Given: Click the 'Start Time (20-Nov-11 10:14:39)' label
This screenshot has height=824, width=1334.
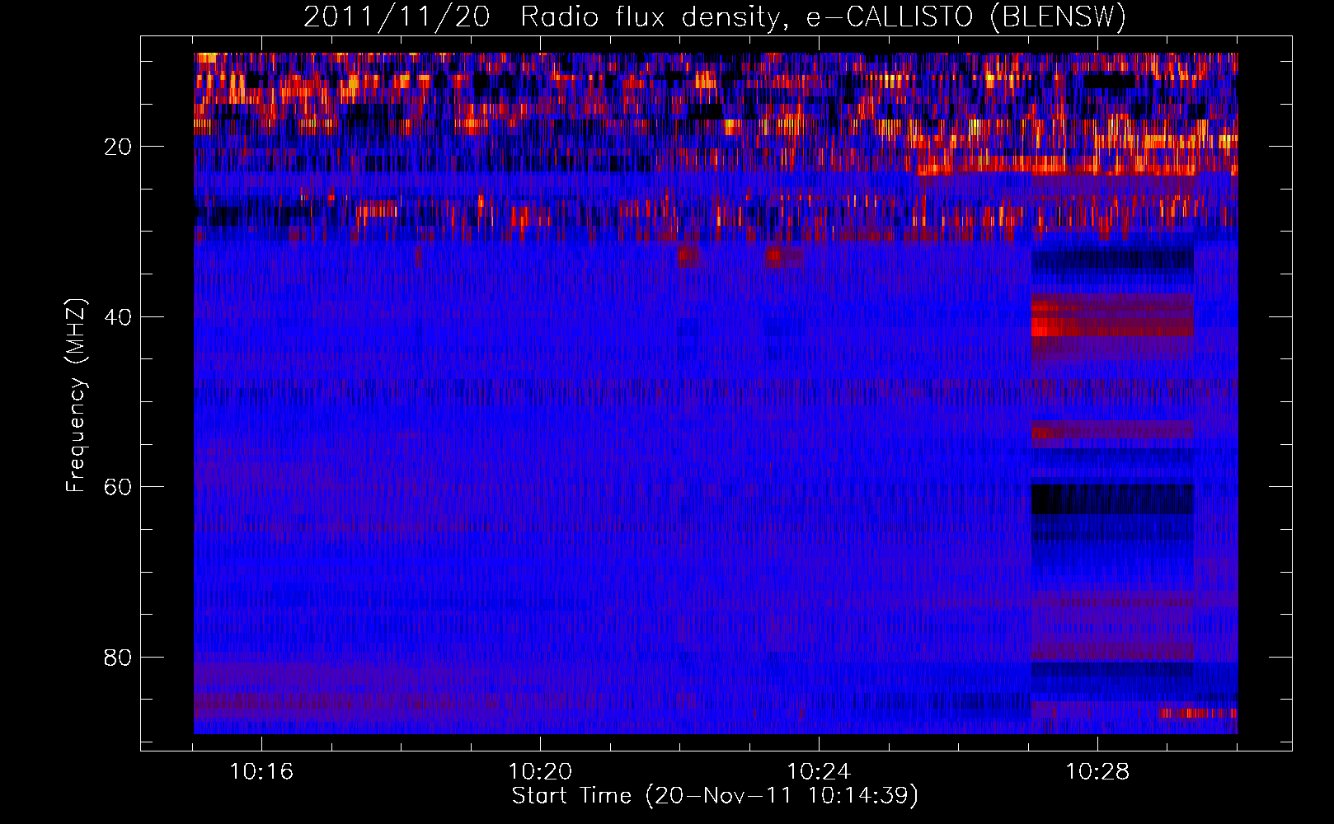Looking at the screenshot, I should click(x=715, y=796).
